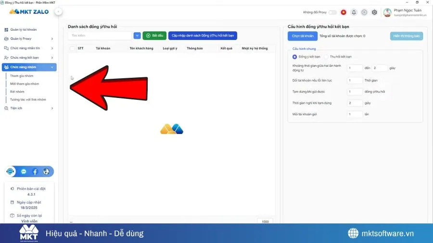Click the notification bell icon
433x243 pixels.
point(354,12)
